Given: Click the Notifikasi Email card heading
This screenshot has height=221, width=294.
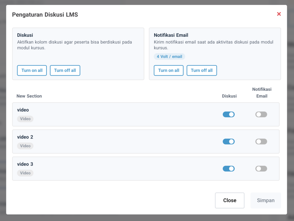Looking at the screenshot, I should (171, 35).
